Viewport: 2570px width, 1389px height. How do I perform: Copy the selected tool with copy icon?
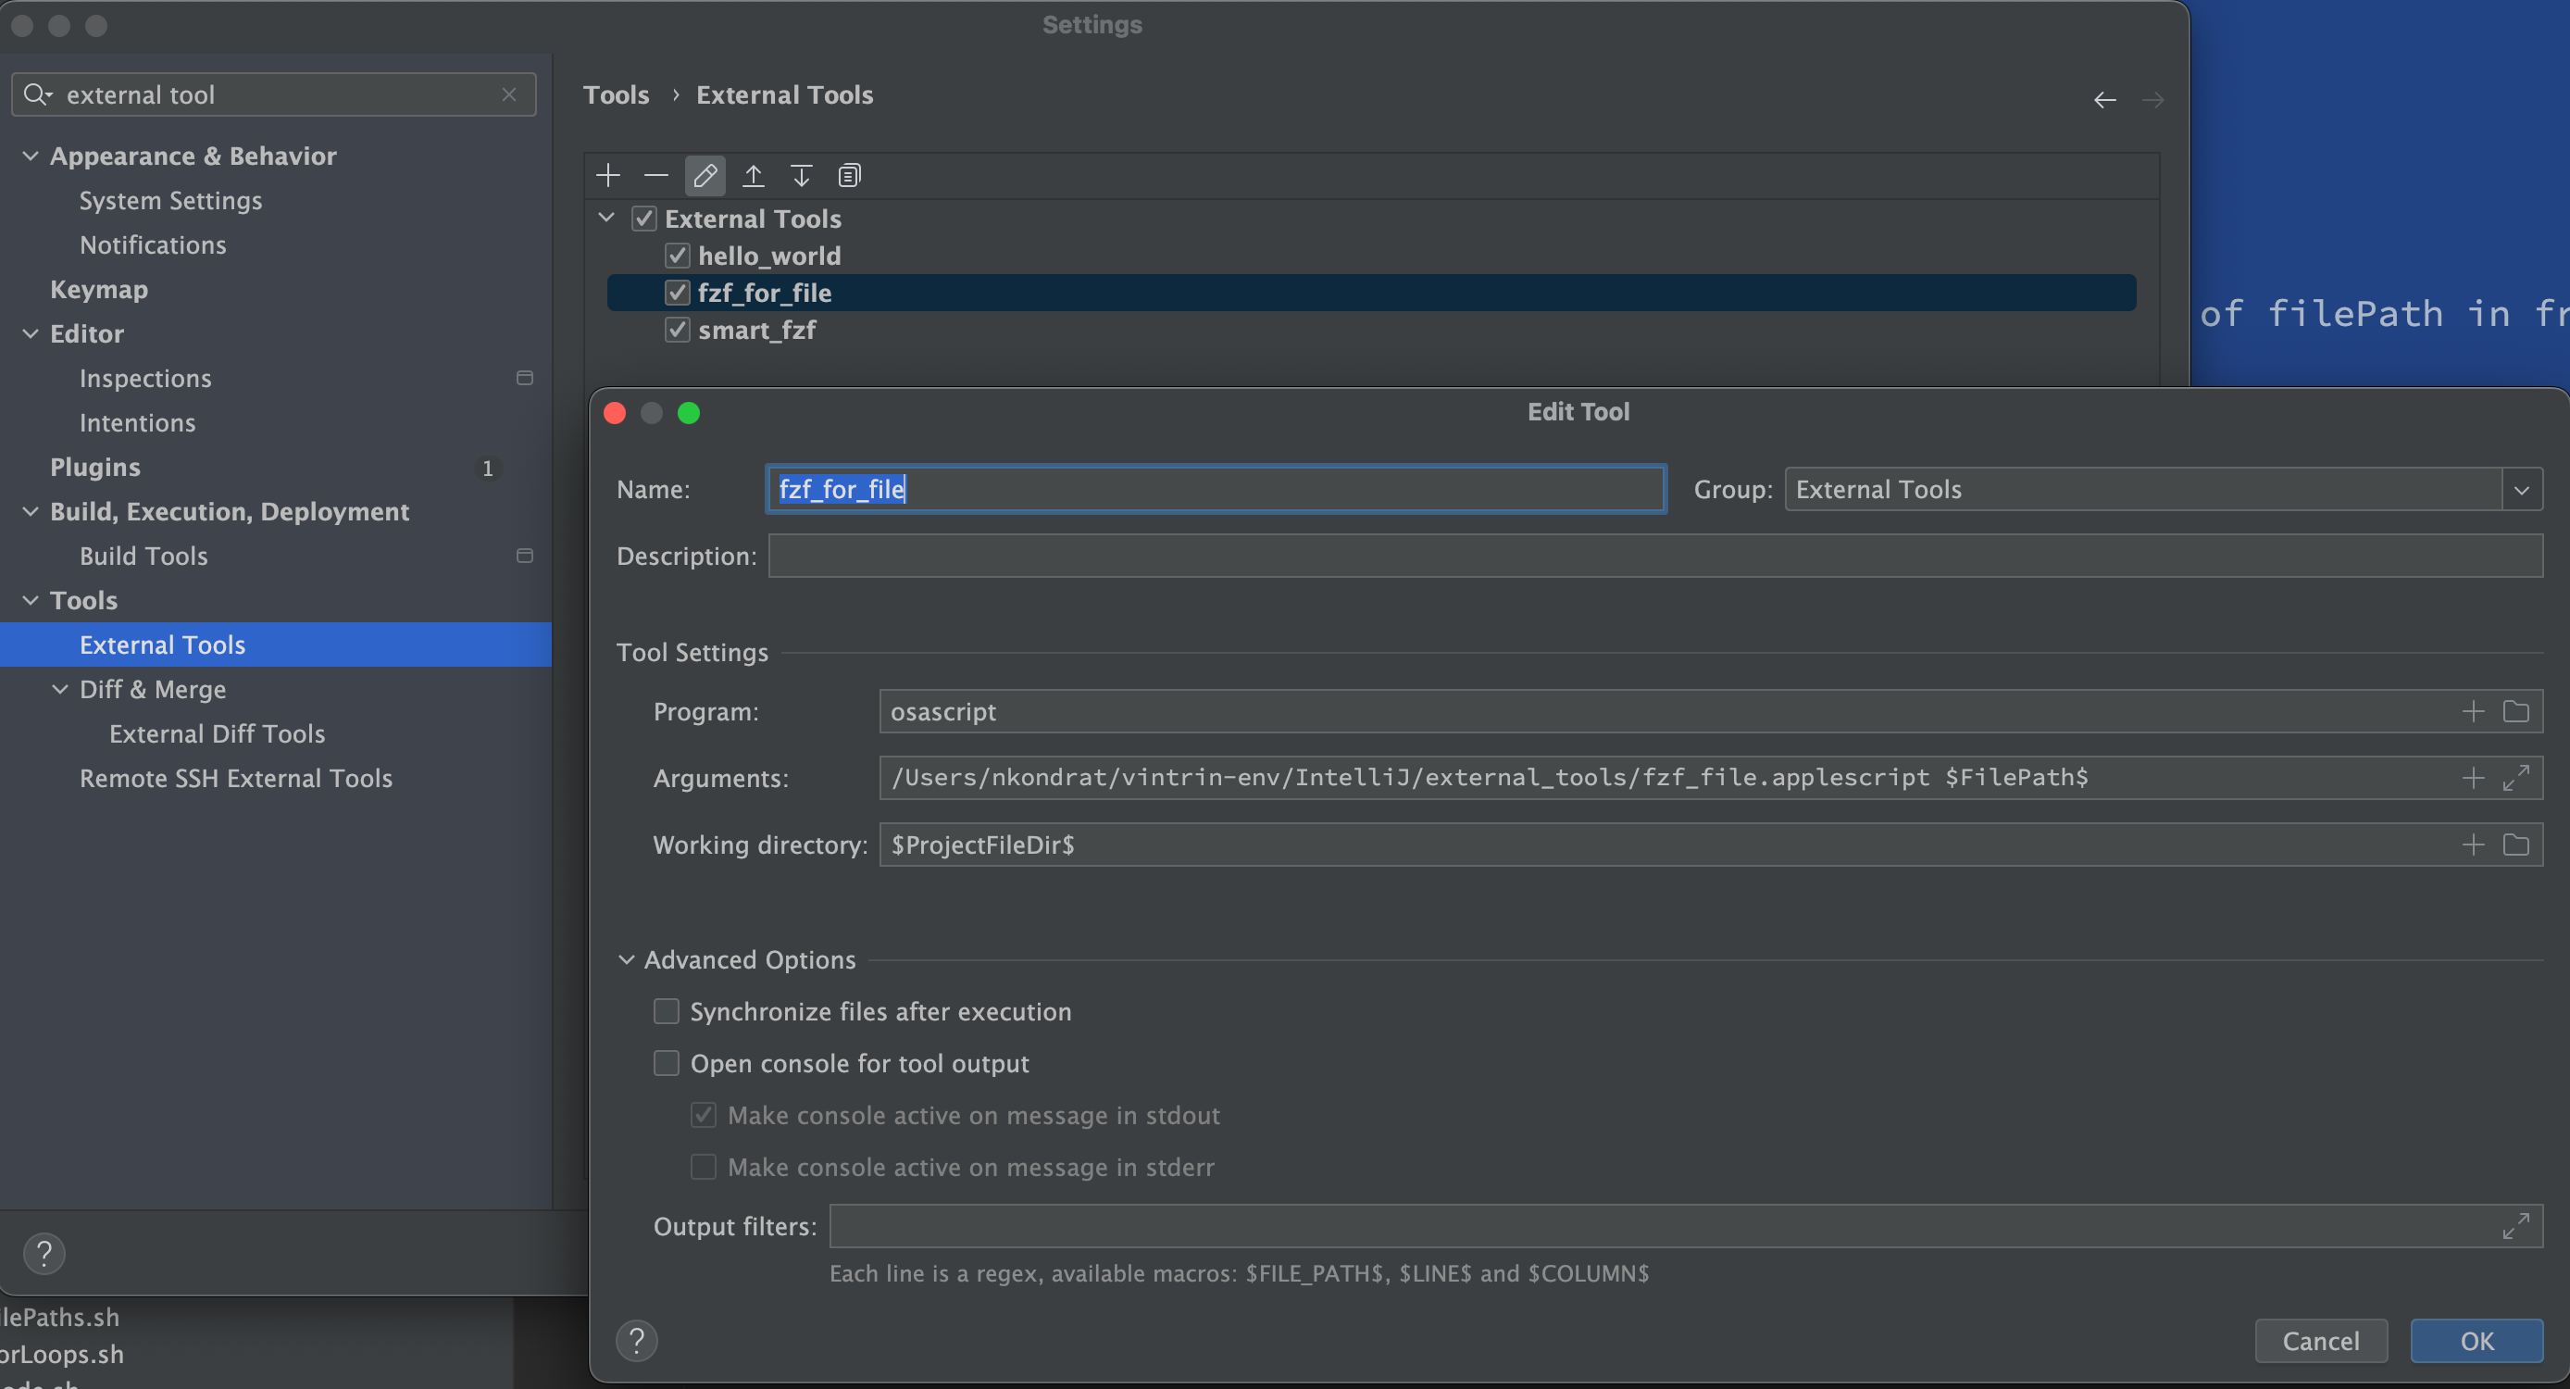click(x=849, y=176)
